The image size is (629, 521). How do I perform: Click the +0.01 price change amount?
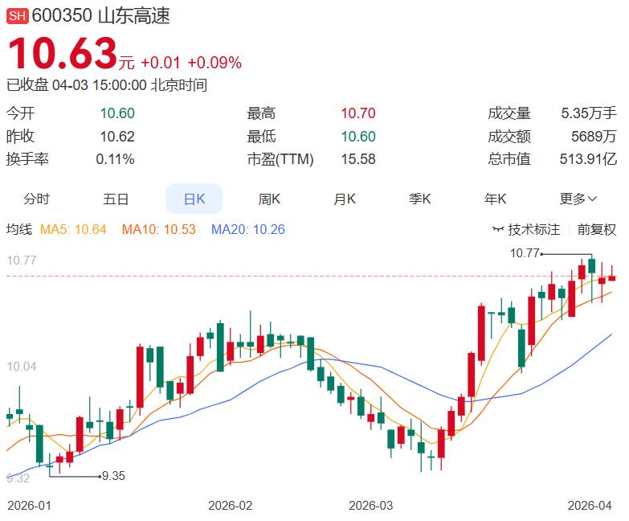(161, 63)
